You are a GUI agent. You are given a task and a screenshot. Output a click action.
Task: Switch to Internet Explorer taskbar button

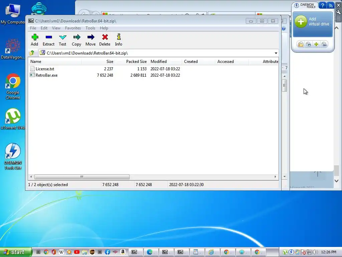(x=212, y=252)
